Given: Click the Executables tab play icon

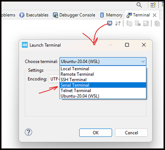Looking at the screenshot, I should tap(22, 15).
